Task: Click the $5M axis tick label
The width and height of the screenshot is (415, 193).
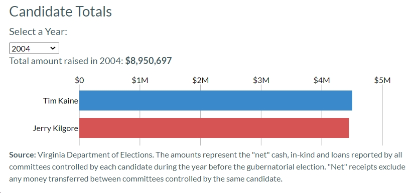Action: 382,80
